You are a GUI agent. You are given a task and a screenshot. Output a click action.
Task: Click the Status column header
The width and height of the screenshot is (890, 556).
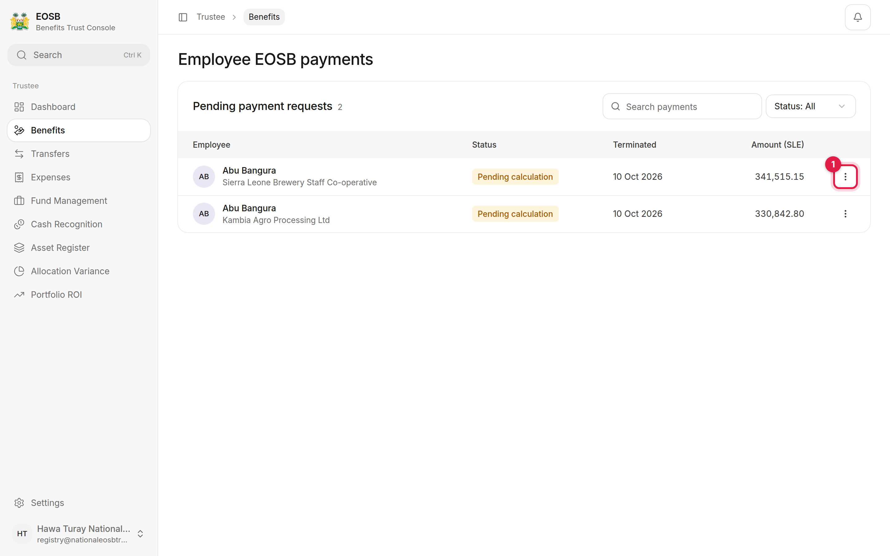(x=484, y=145)
